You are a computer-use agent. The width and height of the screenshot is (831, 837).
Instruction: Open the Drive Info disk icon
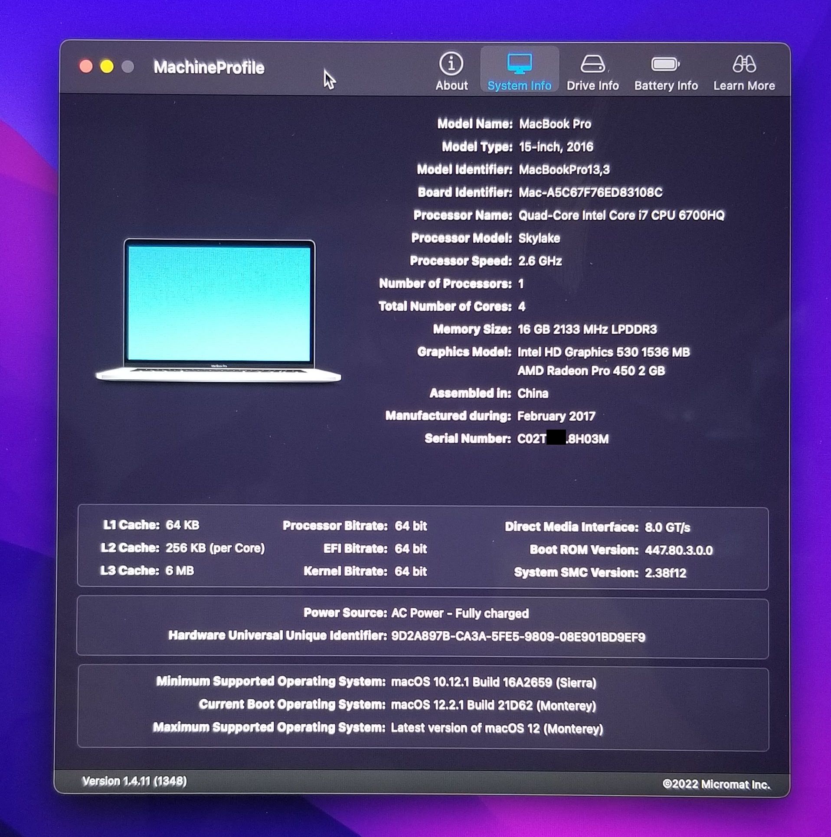click(592, 64)
